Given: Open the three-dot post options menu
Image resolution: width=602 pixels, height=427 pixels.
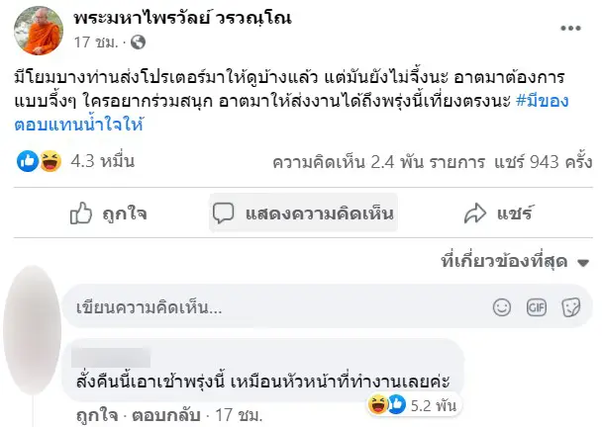Looking at the screenshot, I should tap(570, 28).
